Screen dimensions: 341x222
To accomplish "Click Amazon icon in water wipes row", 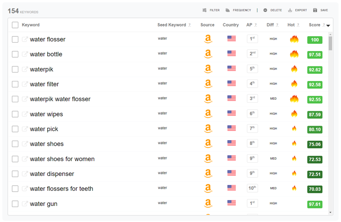I will pos(208,114).
